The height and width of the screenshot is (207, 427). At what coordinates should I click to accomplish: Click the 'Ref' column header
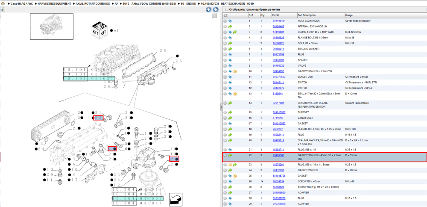pos(254,15)
